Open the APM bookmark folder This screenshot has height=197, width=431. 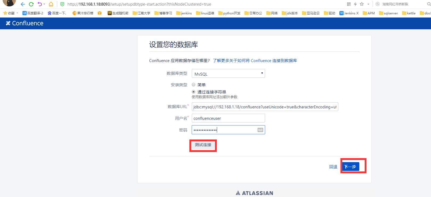(369, 13)
